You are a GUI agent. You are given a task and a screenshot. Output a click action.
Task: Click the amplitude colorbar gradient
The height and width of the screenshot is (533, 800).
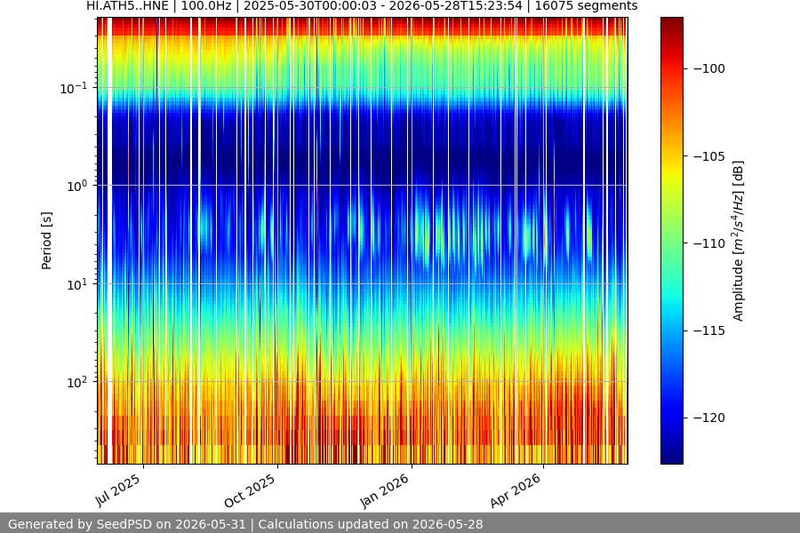671,241
